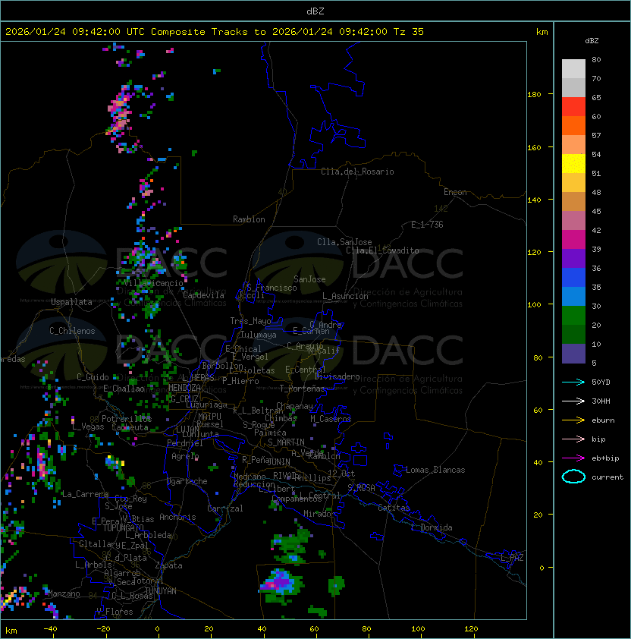Select the magenta 39-42 dBZ swatch

573,240
